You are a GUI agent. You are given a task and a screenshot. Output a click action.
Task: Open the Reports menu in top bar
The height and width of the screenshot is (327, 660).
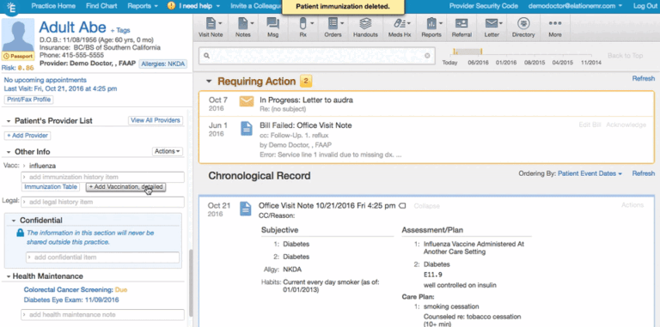pos(143,6)
